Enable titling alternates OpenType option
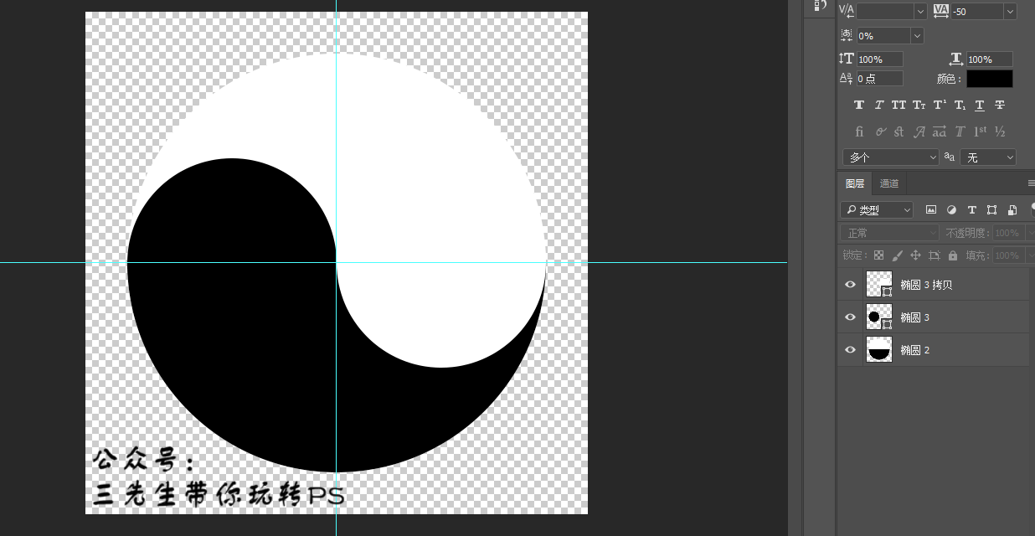This screenshot has width=1035, height=536. [960, 132]
